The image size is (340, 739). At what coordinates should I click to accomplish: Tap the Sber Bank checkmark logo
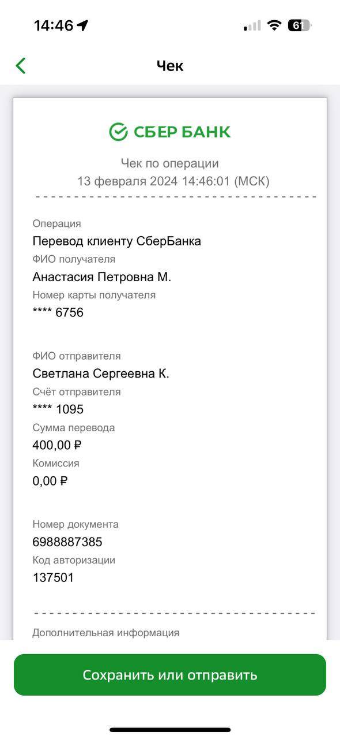[118, 132]
